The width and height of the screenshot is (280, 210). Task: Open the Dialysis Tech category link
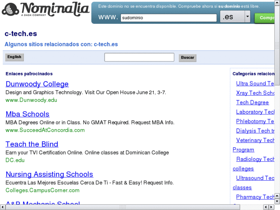(x=255, y=131)
